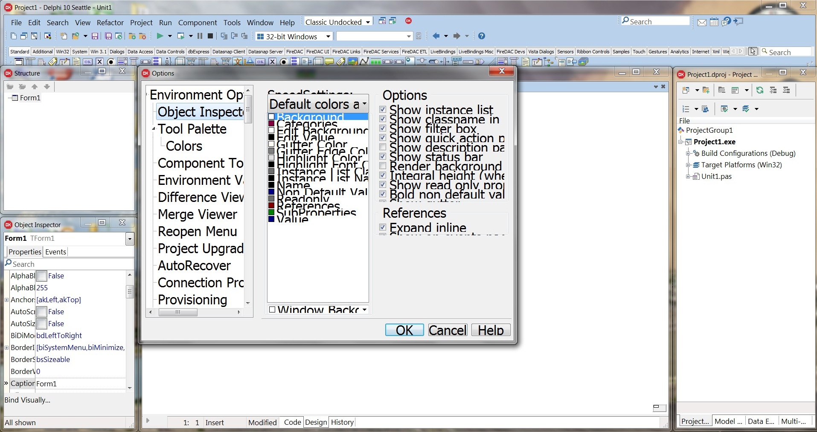
Task: Toggle Show classname in instance list checkbox
Action: [x=383, y=119]
